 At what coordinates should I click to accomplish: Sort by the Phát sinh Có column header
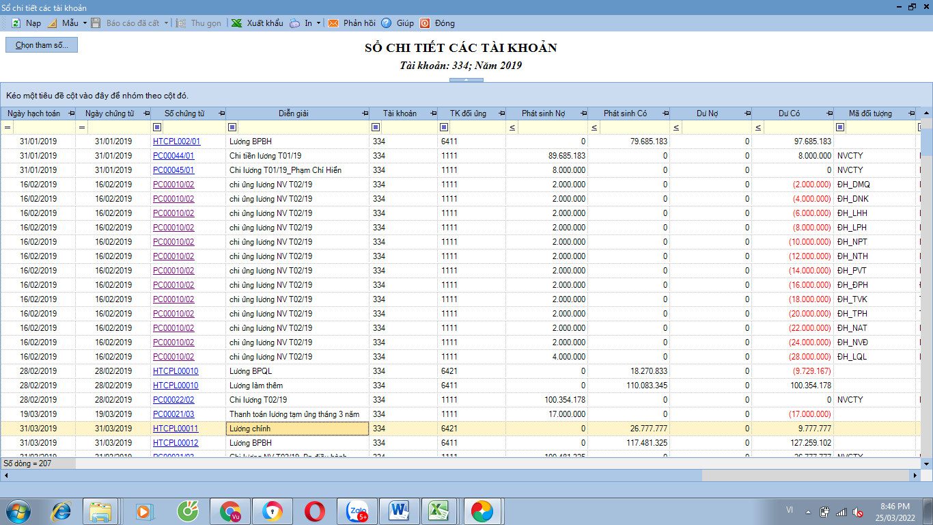click(x=625, y=113)
